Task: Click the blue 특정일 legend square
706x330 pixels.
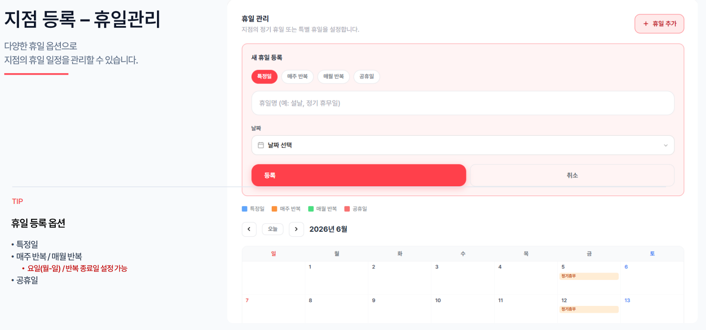Action: (x=245, y=209)
